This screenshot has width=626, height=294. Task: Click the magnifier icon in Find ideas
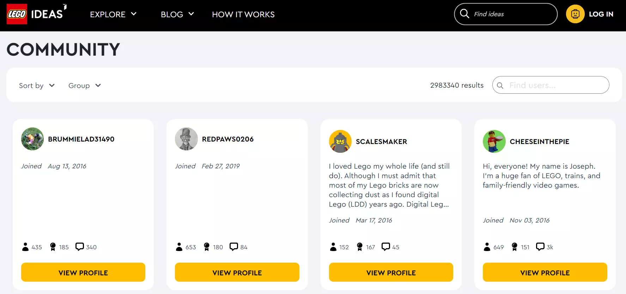pyautogui.click(x=464, y=14)
